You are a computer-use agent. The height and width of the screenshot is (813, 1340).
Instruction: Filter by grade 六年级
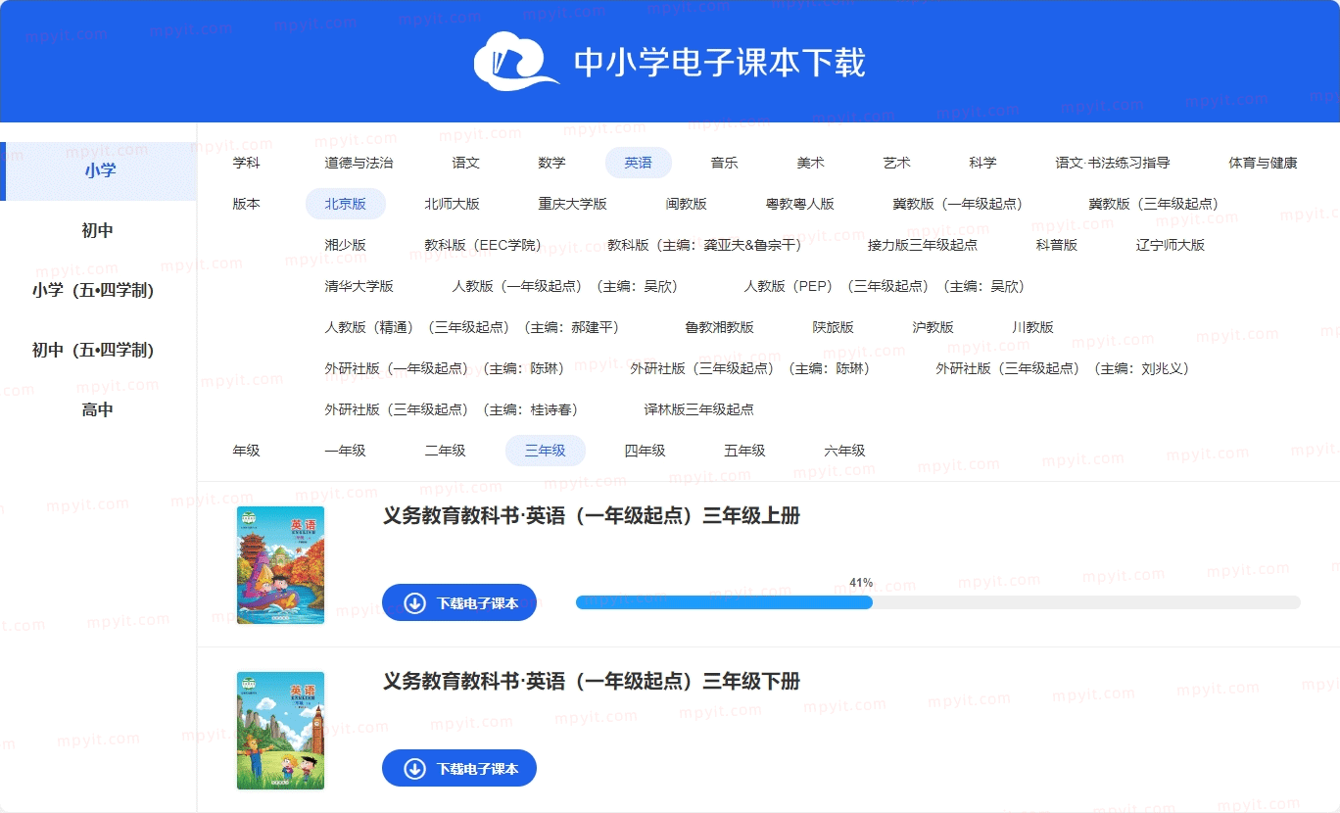click(x=845, y=451)
